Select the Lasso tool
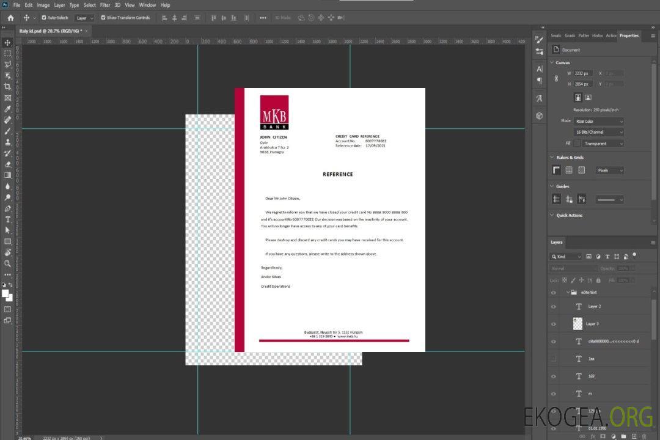The height and width of the screenshot is (440, 660). point(7,64)
